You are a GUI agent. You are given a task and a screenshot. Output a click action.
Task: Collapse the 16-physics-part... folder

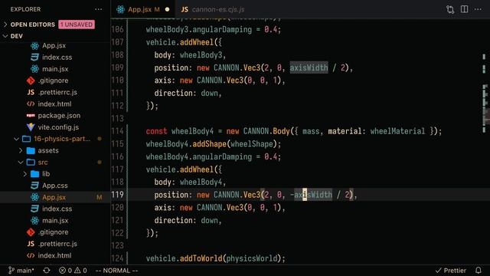click(62, 139)
